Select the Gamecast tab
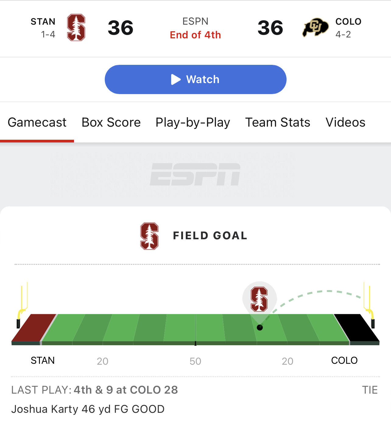Screen dimensions: 391x421 [37, 122]
